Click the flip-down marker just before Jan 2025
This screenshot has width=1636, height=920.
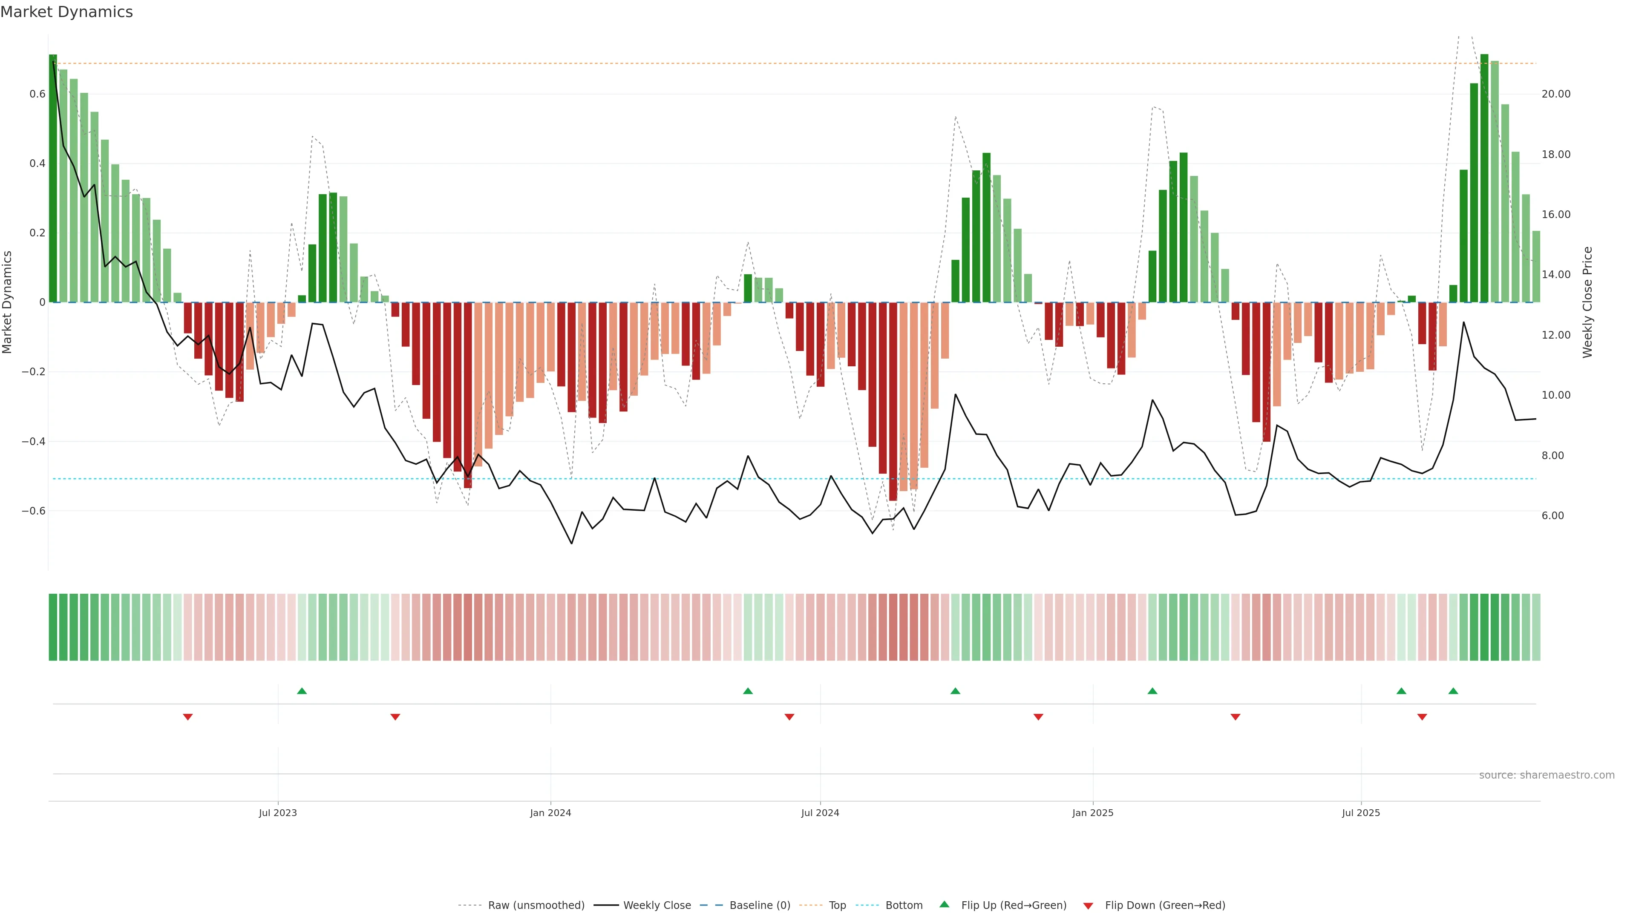tap(1038, 717)
